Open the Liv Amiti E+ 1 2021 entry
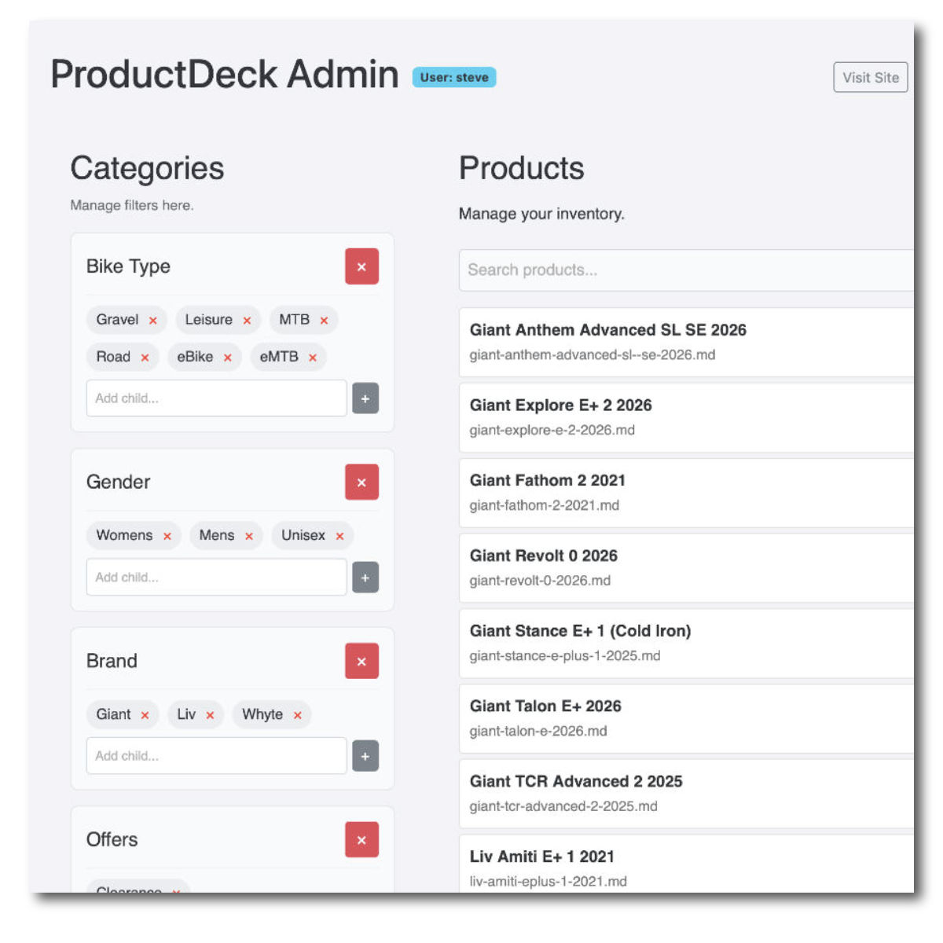This screenshot has width=943, height=943. pos(541,857)
